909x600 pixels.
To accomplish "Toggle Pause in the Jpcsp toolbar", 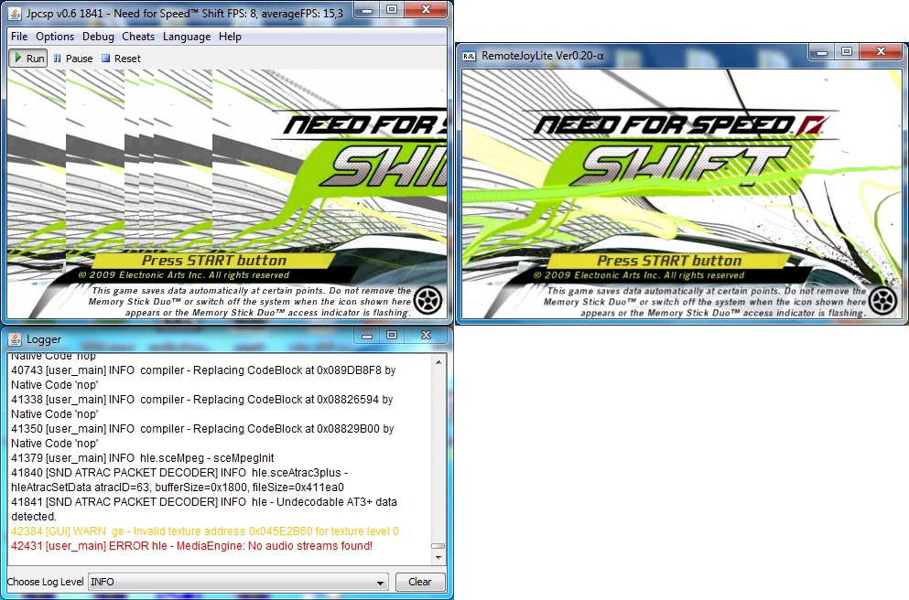I will 73,59.
